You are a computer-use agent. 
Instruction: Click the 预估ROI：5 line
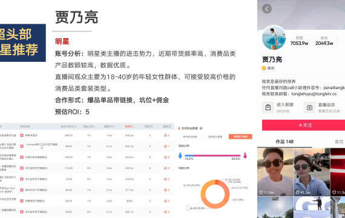pyautogui.click(x=72, y=112)
